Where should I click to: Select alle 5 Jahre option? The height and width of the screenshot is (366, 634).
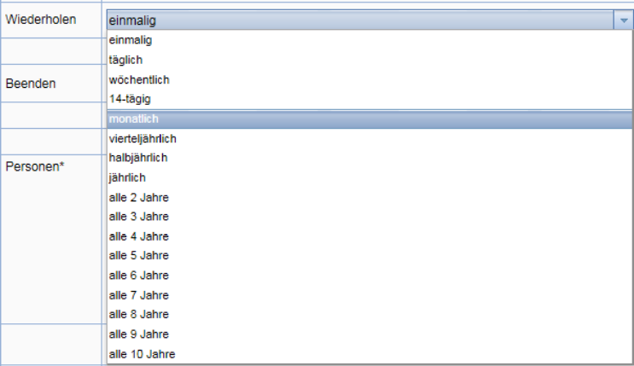point(369,256)
